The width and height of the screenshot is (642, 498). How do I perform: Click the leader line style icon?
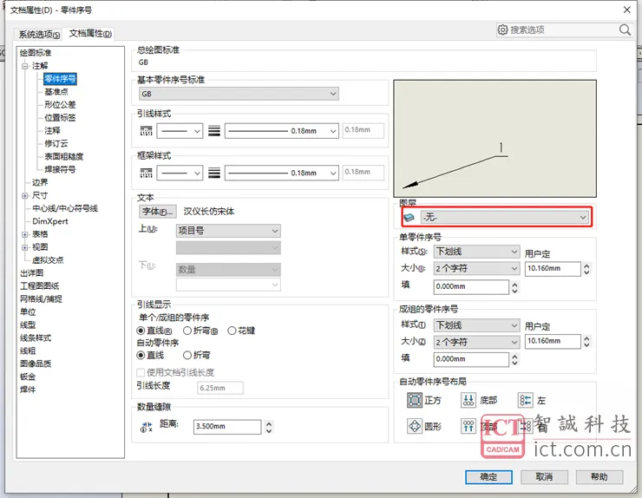coord(146,131)
